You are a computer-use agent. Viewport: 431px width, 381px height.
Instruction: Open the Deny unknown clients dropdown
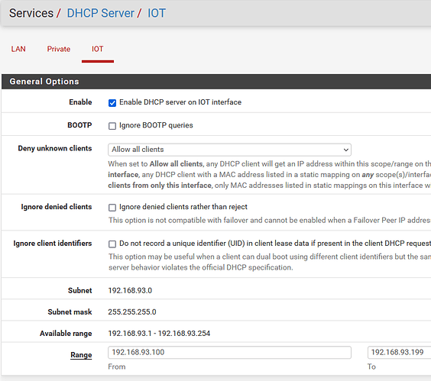[229, 150]
